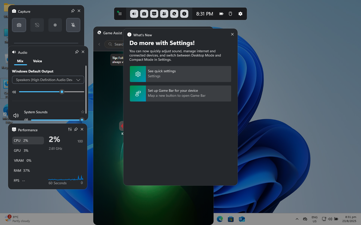361x225 pixels.
Task: Mute the Windows default output speaker icon
Action: (14, 92)
